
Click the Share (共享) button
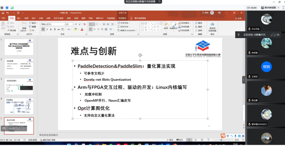(238, 18)
